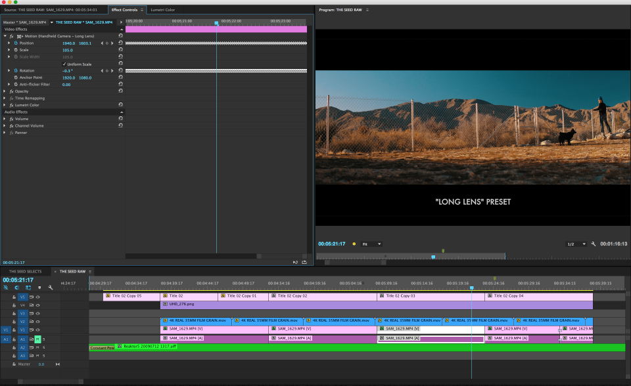Viewport: 631px width, 386px height.
Task: Open Program monitor panel menu
Action: [367, 10]
